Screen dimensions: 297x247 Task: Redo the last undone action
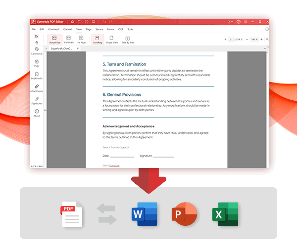[111, 22]
